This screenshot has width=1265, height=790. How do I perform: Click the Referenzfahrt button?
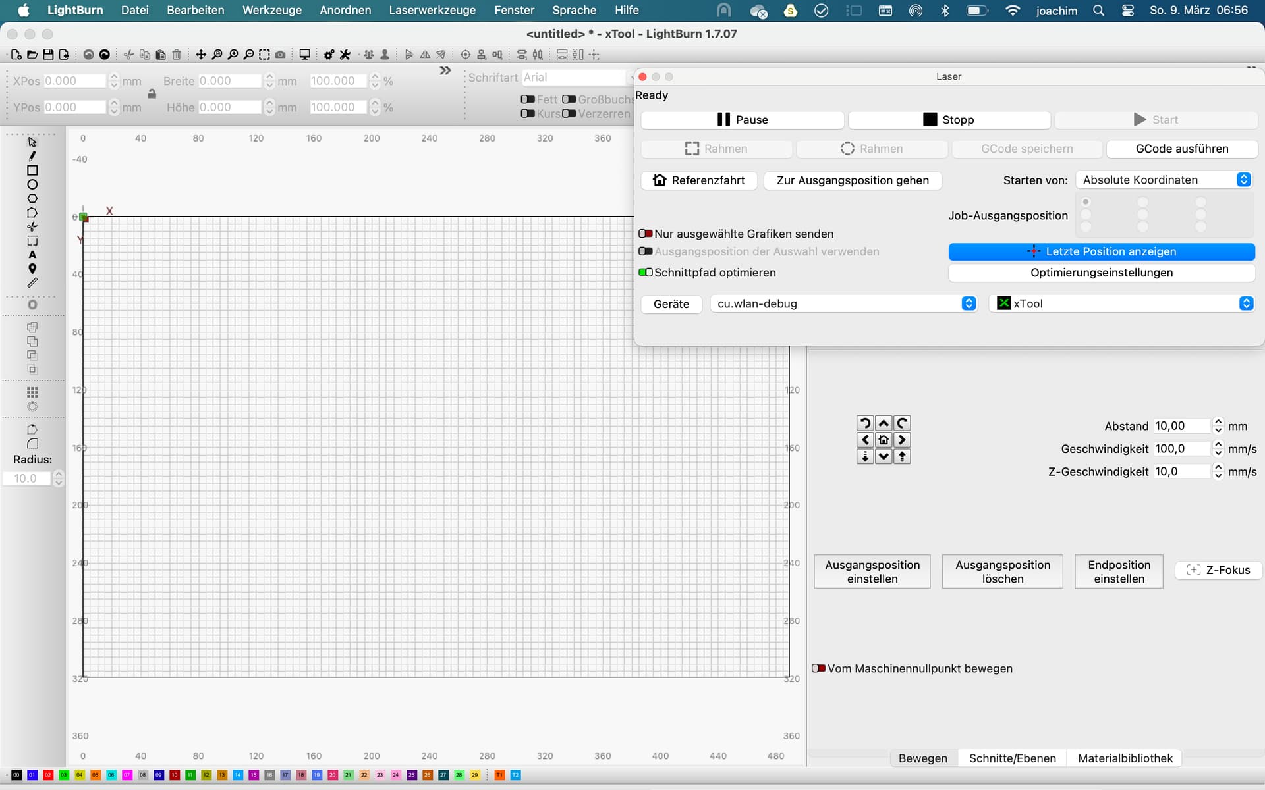point(698,180)
